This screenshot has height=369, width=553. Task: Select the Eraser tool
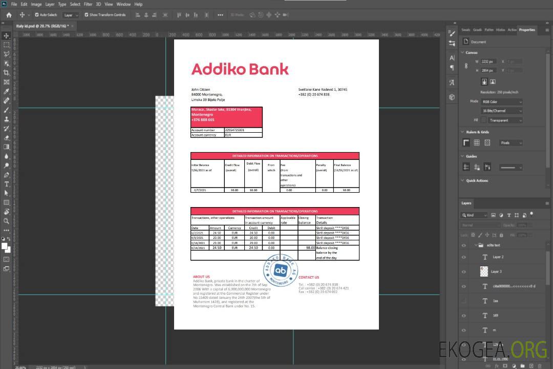point(6,138)
